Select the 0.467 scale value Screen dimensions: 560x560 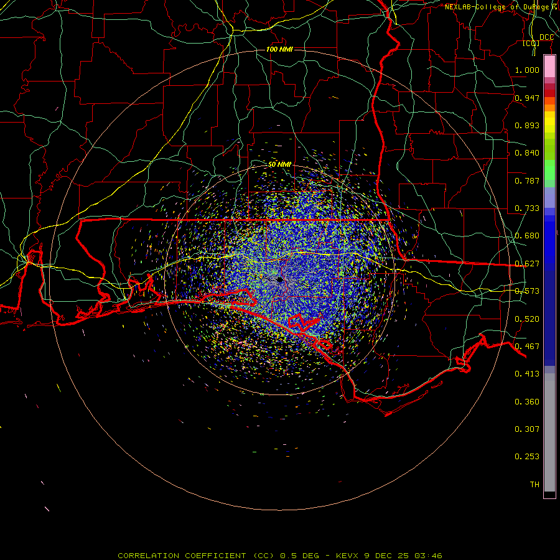(527, 347)
